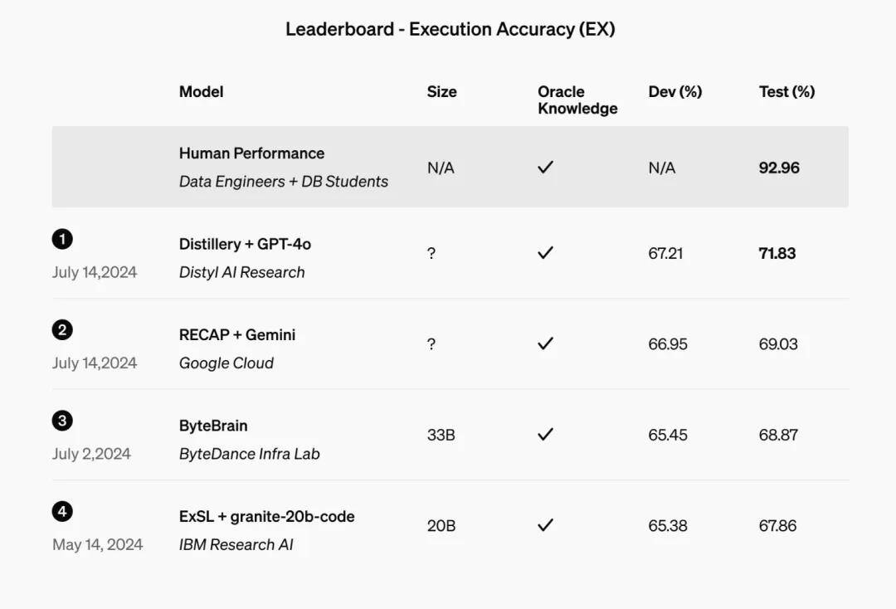Click the Human Performance row title
This screenshot has height=609, width=896.
tap(251, 153)
